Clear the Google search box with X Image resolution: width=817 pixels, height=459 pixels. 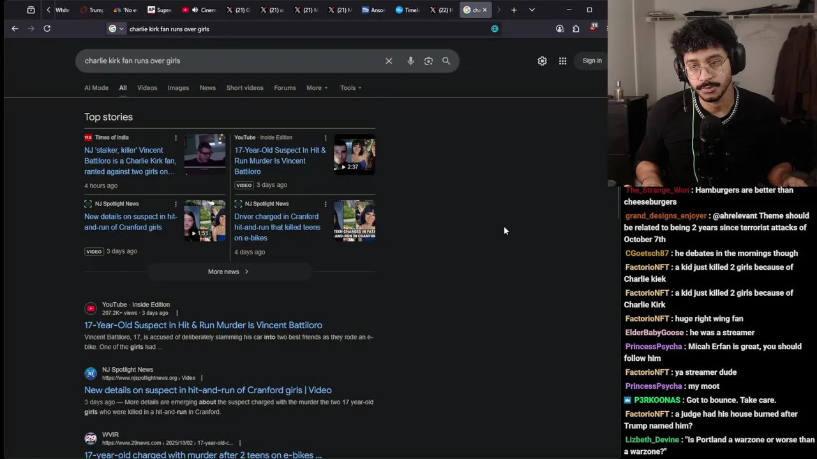[x=389, y=61]
